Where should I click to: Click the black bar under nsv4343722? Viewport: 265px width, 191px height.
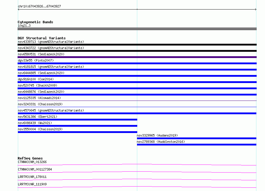(137, 51)
